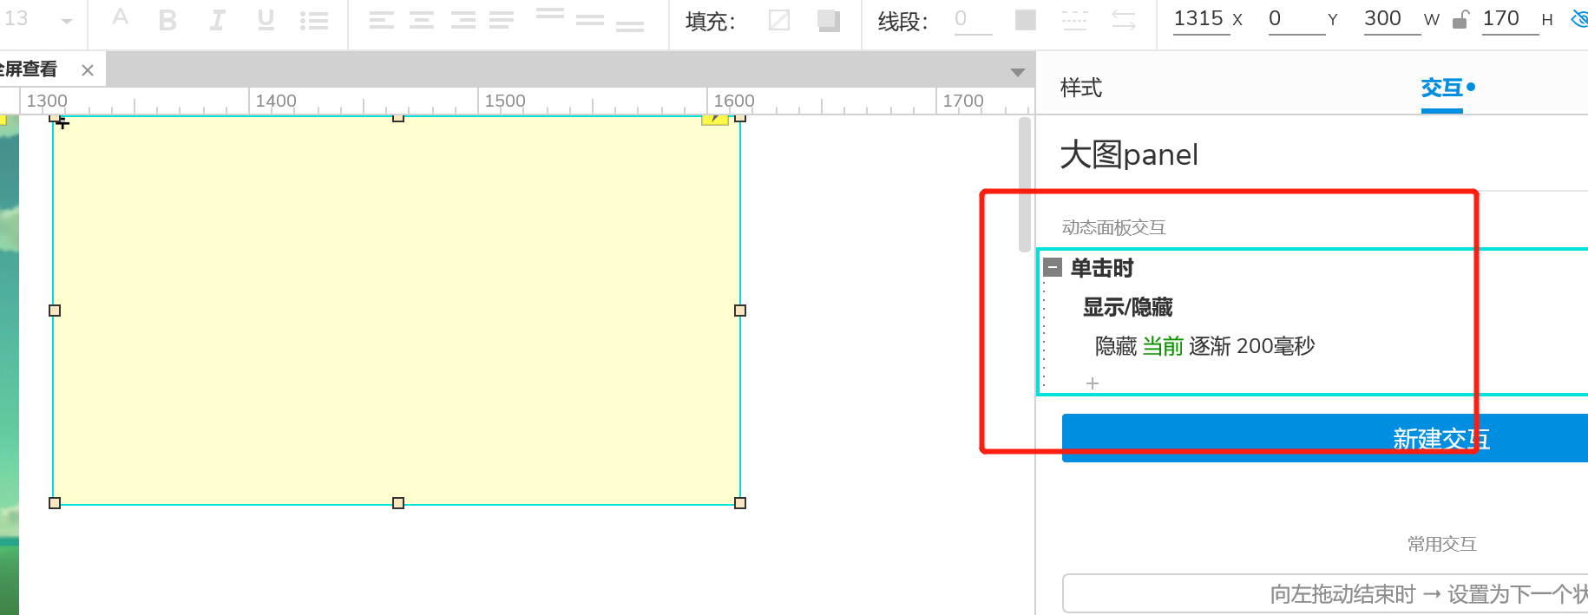Toggle widget hidden eye icon
The width and height of the screenshot is (1588, 615).
point(1580,19)
